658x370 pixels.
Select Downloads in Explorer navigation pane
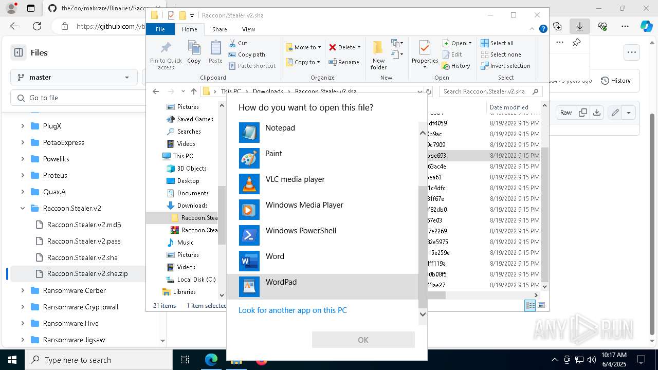(x=192, y=205)
